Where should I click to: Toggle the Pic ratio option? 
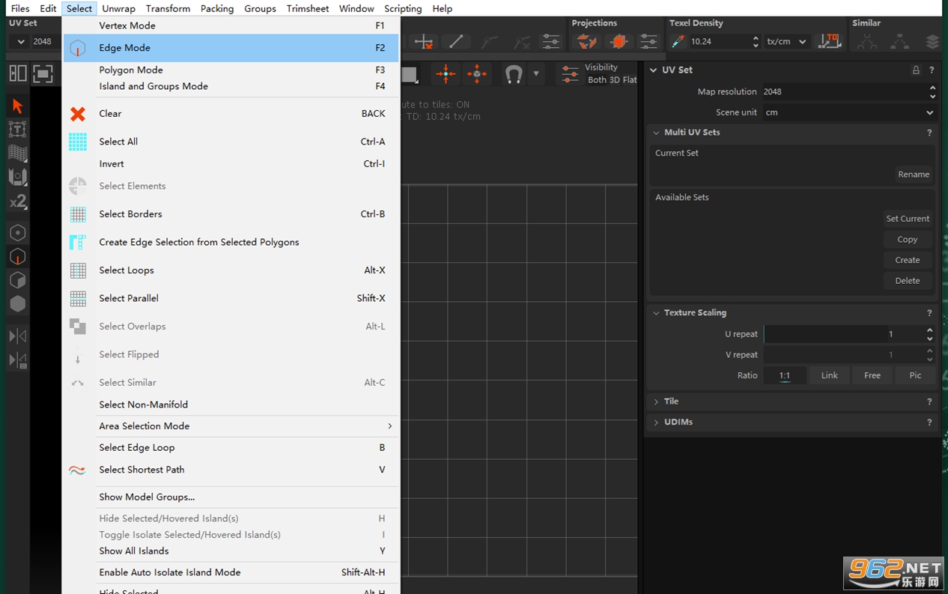point(915,375)
